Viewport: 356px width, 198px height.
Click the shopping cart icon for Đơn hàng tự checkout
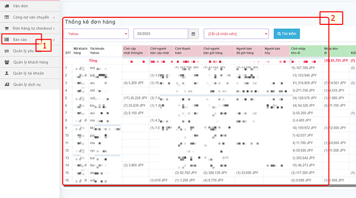7,28
